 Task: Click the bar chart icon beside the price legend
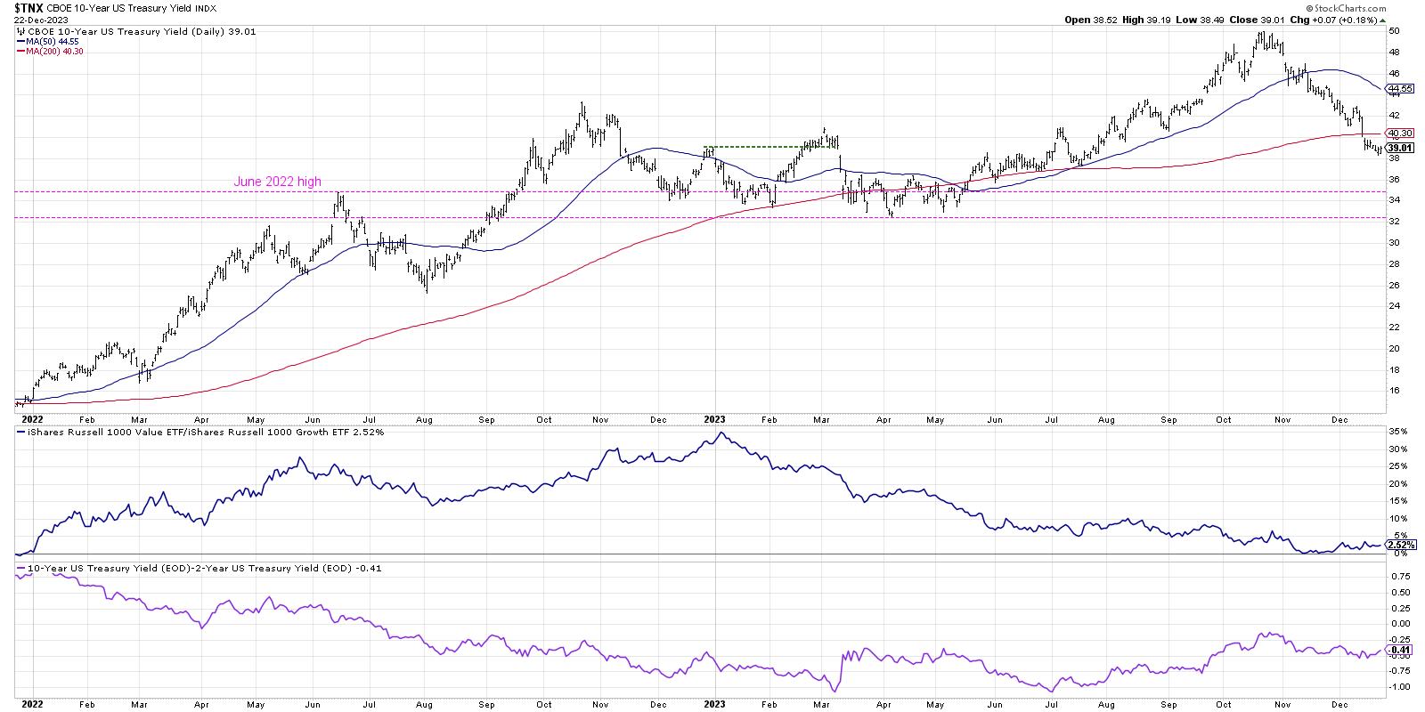pyautogui.click(x=20, y=31)
